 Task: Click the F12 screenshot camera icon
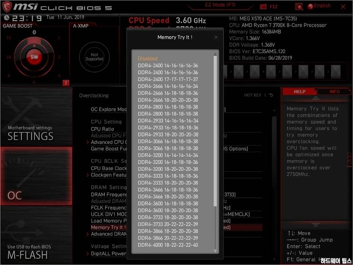tap(263, 7)
